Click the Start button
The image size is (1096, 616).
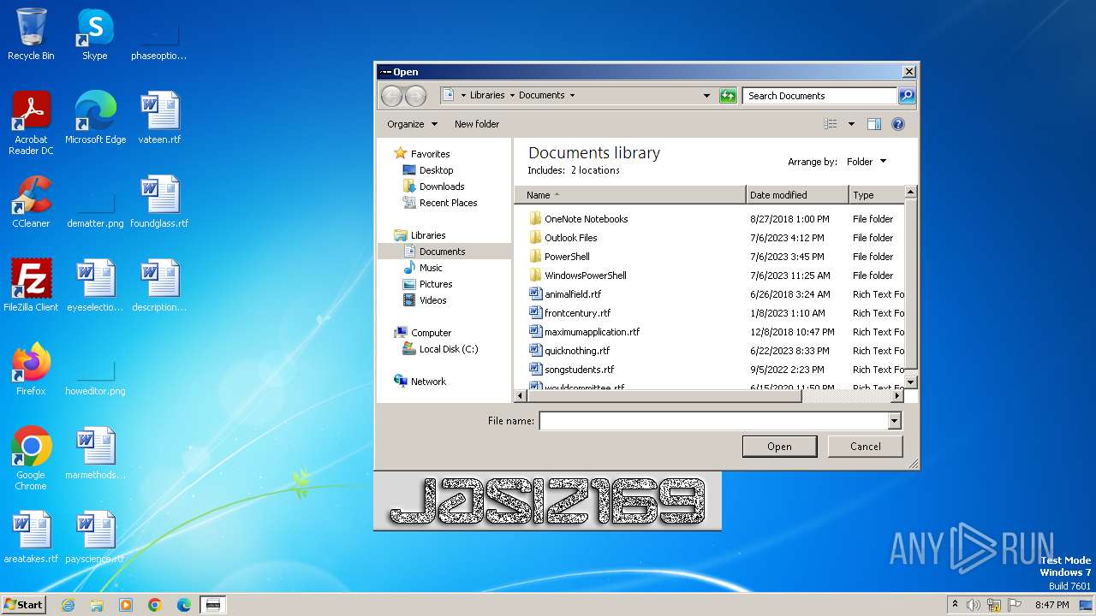click(23, 605)
